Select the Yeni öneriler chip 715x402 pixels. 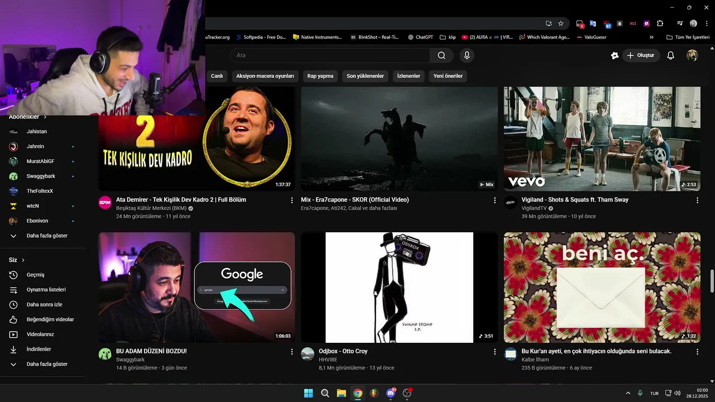[x=448, y=76]
